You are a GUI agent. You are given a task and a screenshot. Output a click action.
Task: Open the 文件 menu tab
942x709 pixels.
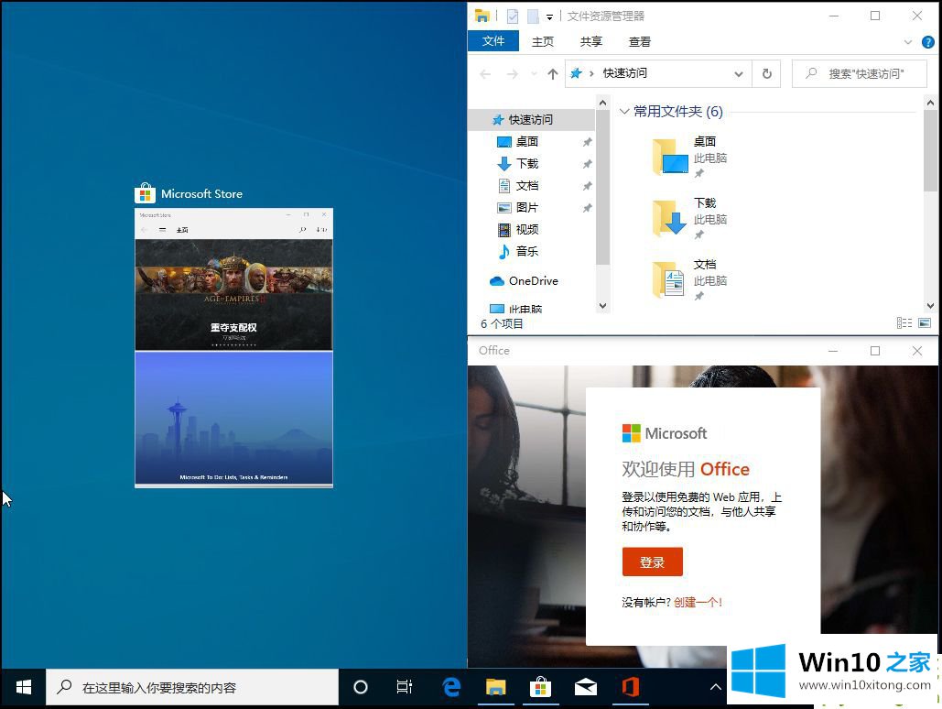coord(493,41)
